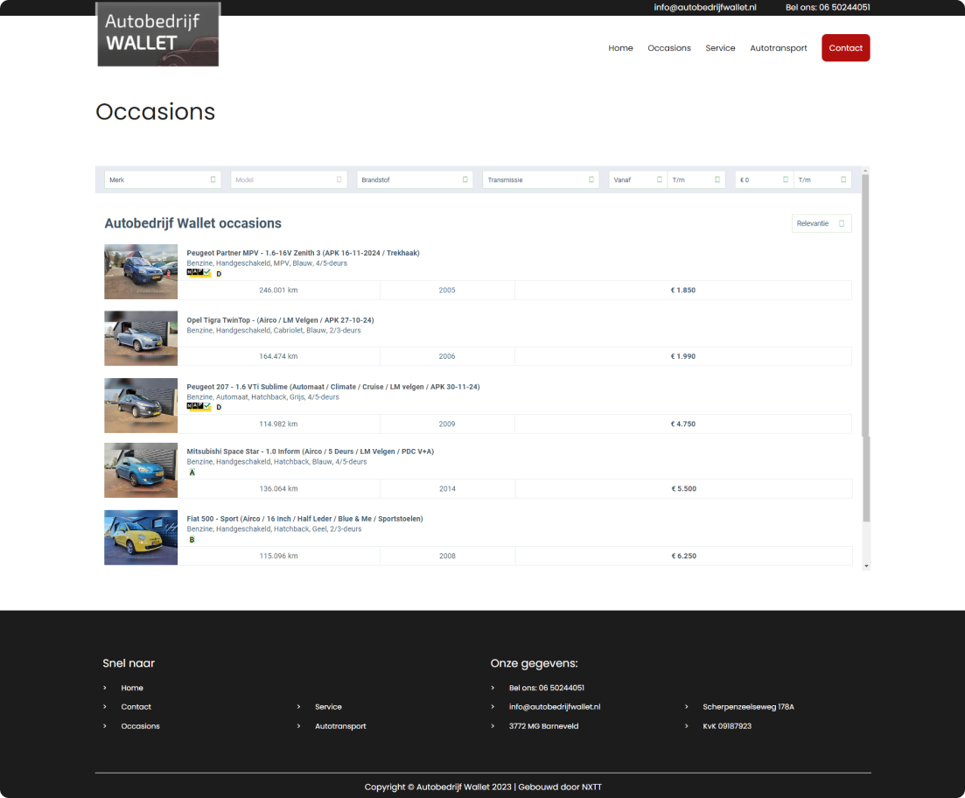Click footer Autotransport link
This screenshot has height=798, width=965.
click(x=340, y=726)
